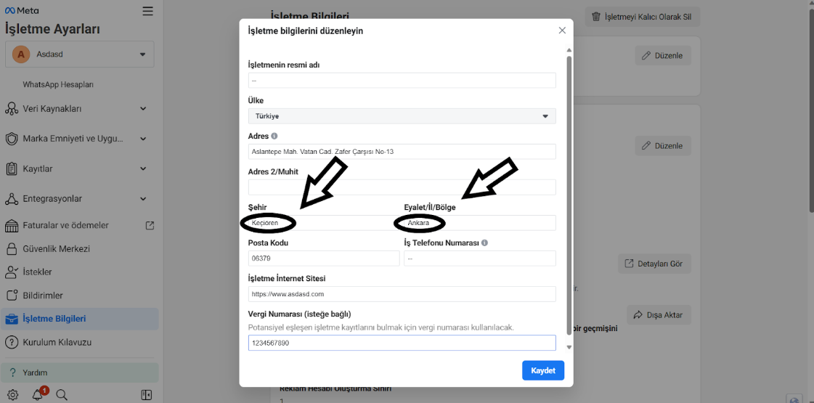Open the hamburger menu next to Meta logo
The height and width of the screenshot is (403, 814).
point(147,10)
